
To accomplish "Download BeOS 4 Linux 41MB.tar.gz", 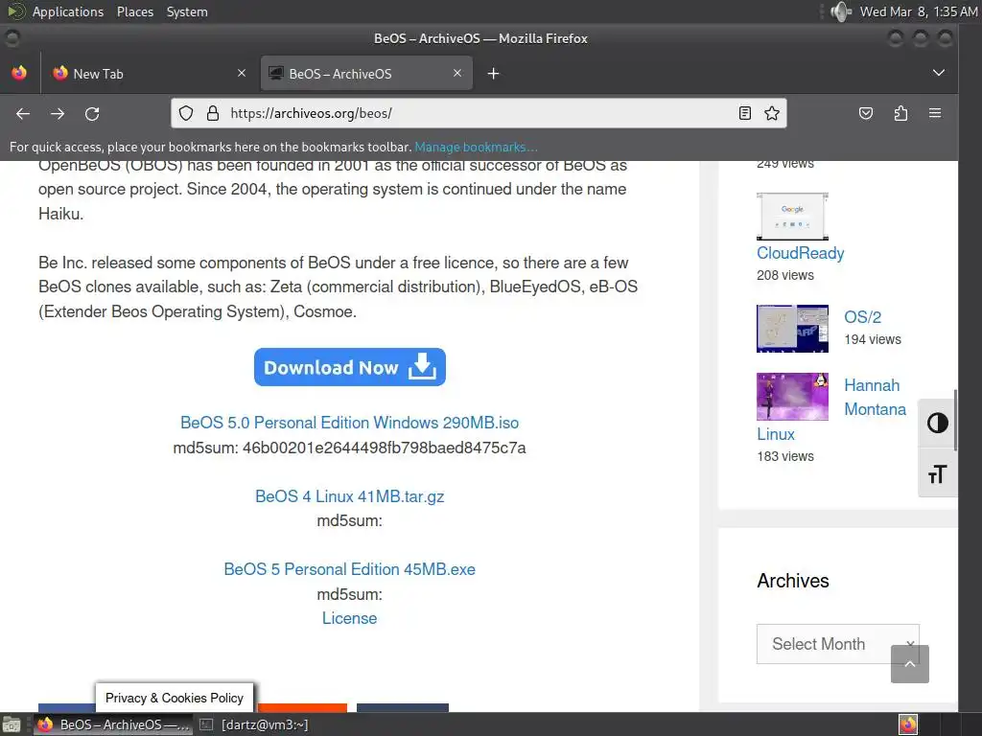I will point(349,496).
